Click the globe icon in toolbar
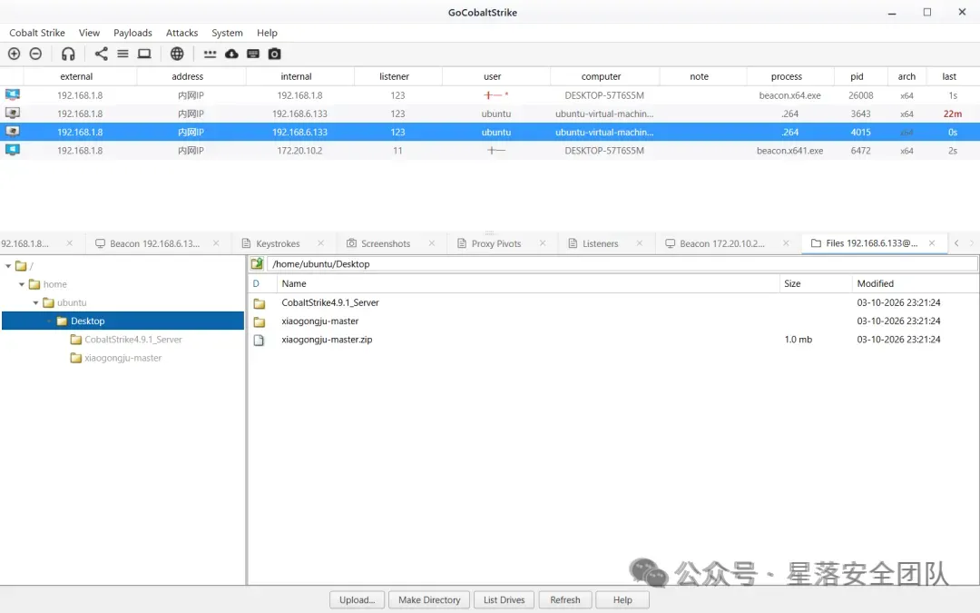980x613 pixels. point(177,54)
